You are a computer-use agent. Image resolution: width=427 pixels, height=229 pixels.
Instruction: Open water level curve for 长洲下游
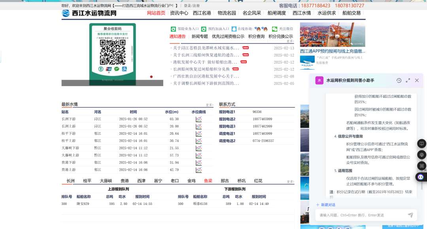[198, 119]
